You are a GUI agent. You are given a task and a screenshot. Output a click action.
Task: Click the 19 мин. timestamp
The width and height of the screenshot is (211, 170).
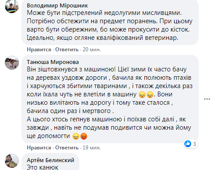point(92,148)
